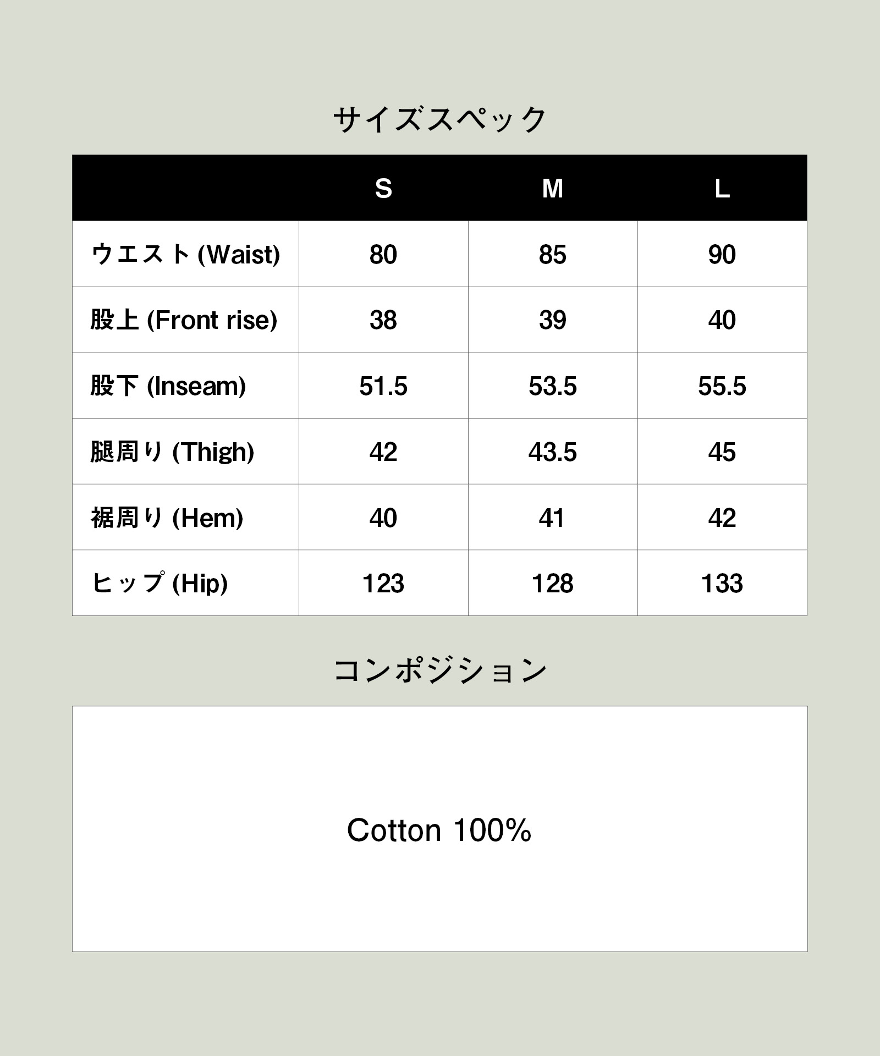Click the L size column header
Viewport: 880px width, 1056px height.
click(722, 189)
